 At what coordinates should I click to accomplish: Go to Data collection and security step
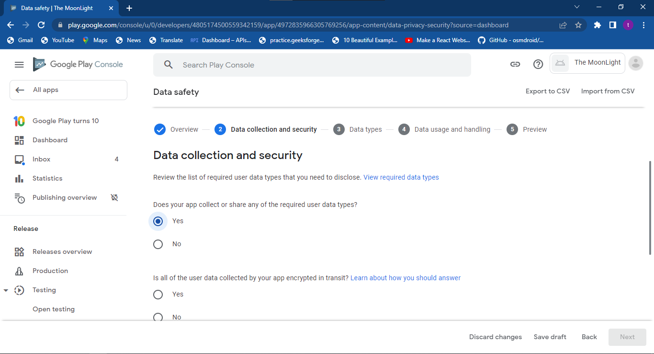tap(266, 129)
